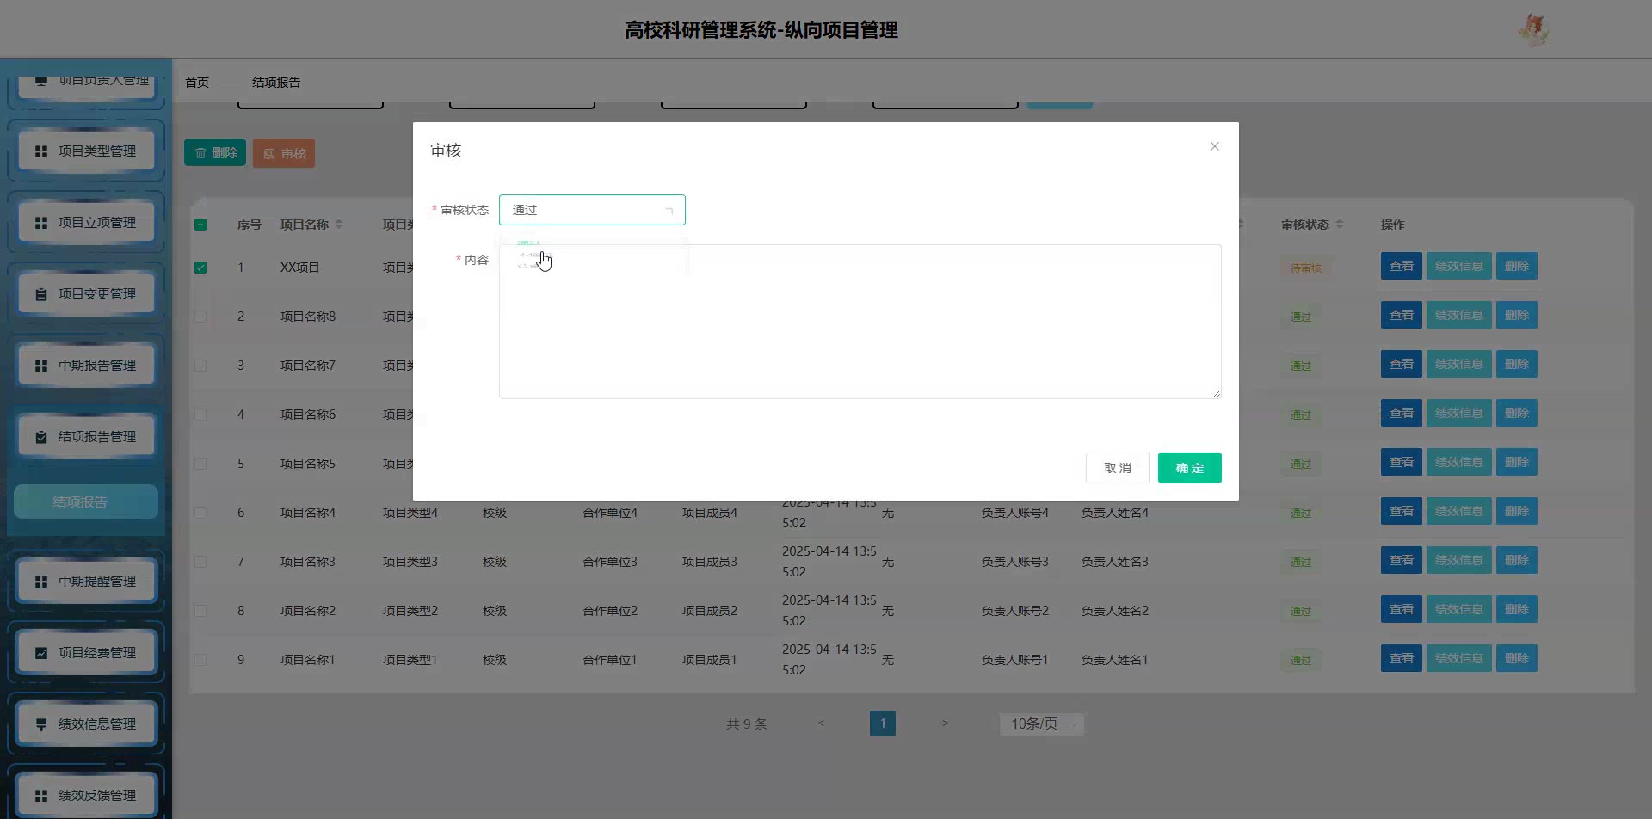Click the 项目变更管理 clipboard icon
This screenshot has height=819, width=1652.
[40, 294]
